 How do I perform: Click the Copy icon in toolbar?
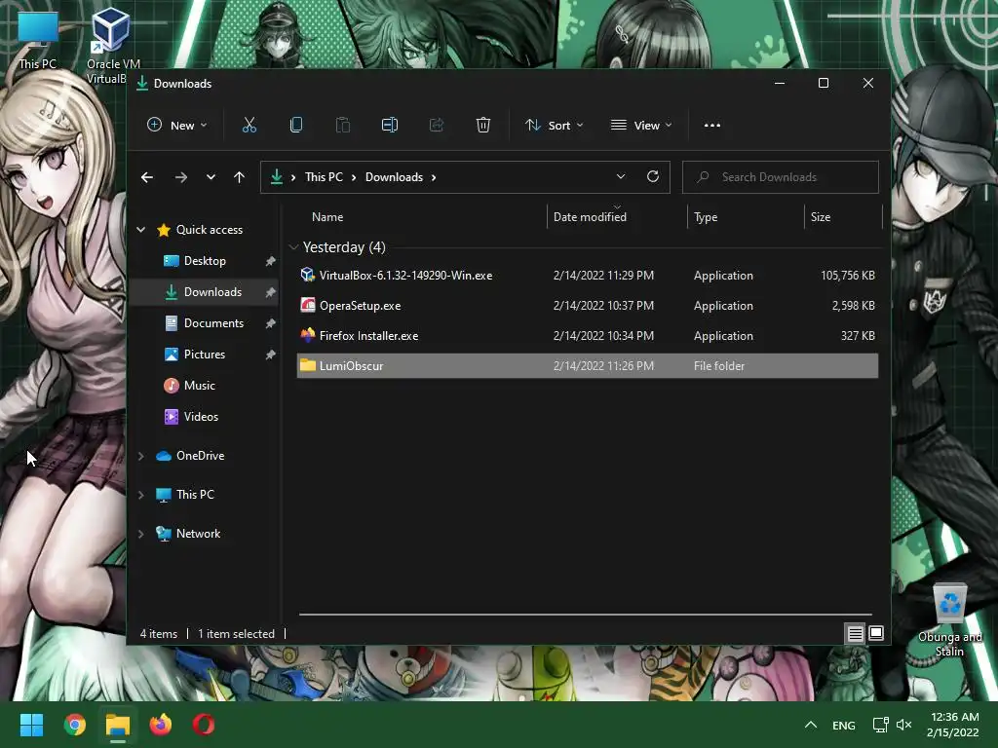pyautogui.click(x=296, y=126)
